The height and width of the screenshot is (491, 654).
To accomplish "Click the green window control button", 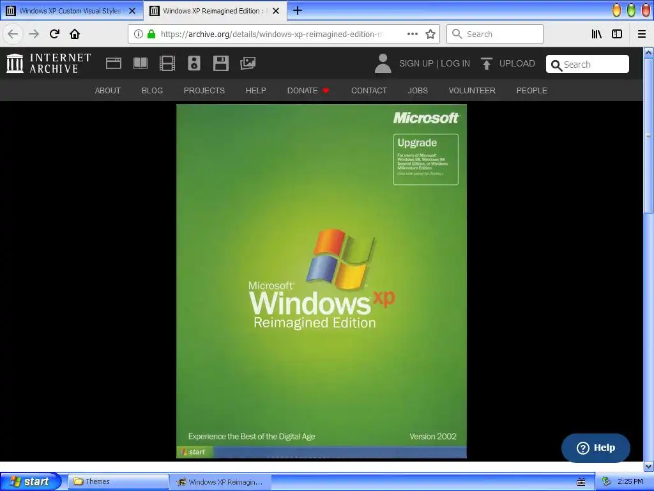I will point(632,10).
